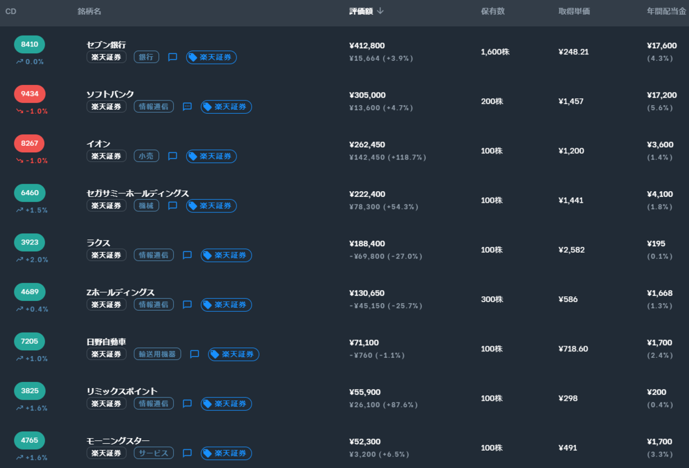Sort by the CD column header
This screenshot has width=689, height=468.
pos(10,11)
